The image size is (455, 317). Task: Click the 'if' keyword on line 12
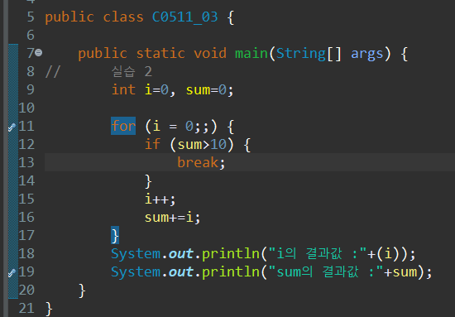153,144
